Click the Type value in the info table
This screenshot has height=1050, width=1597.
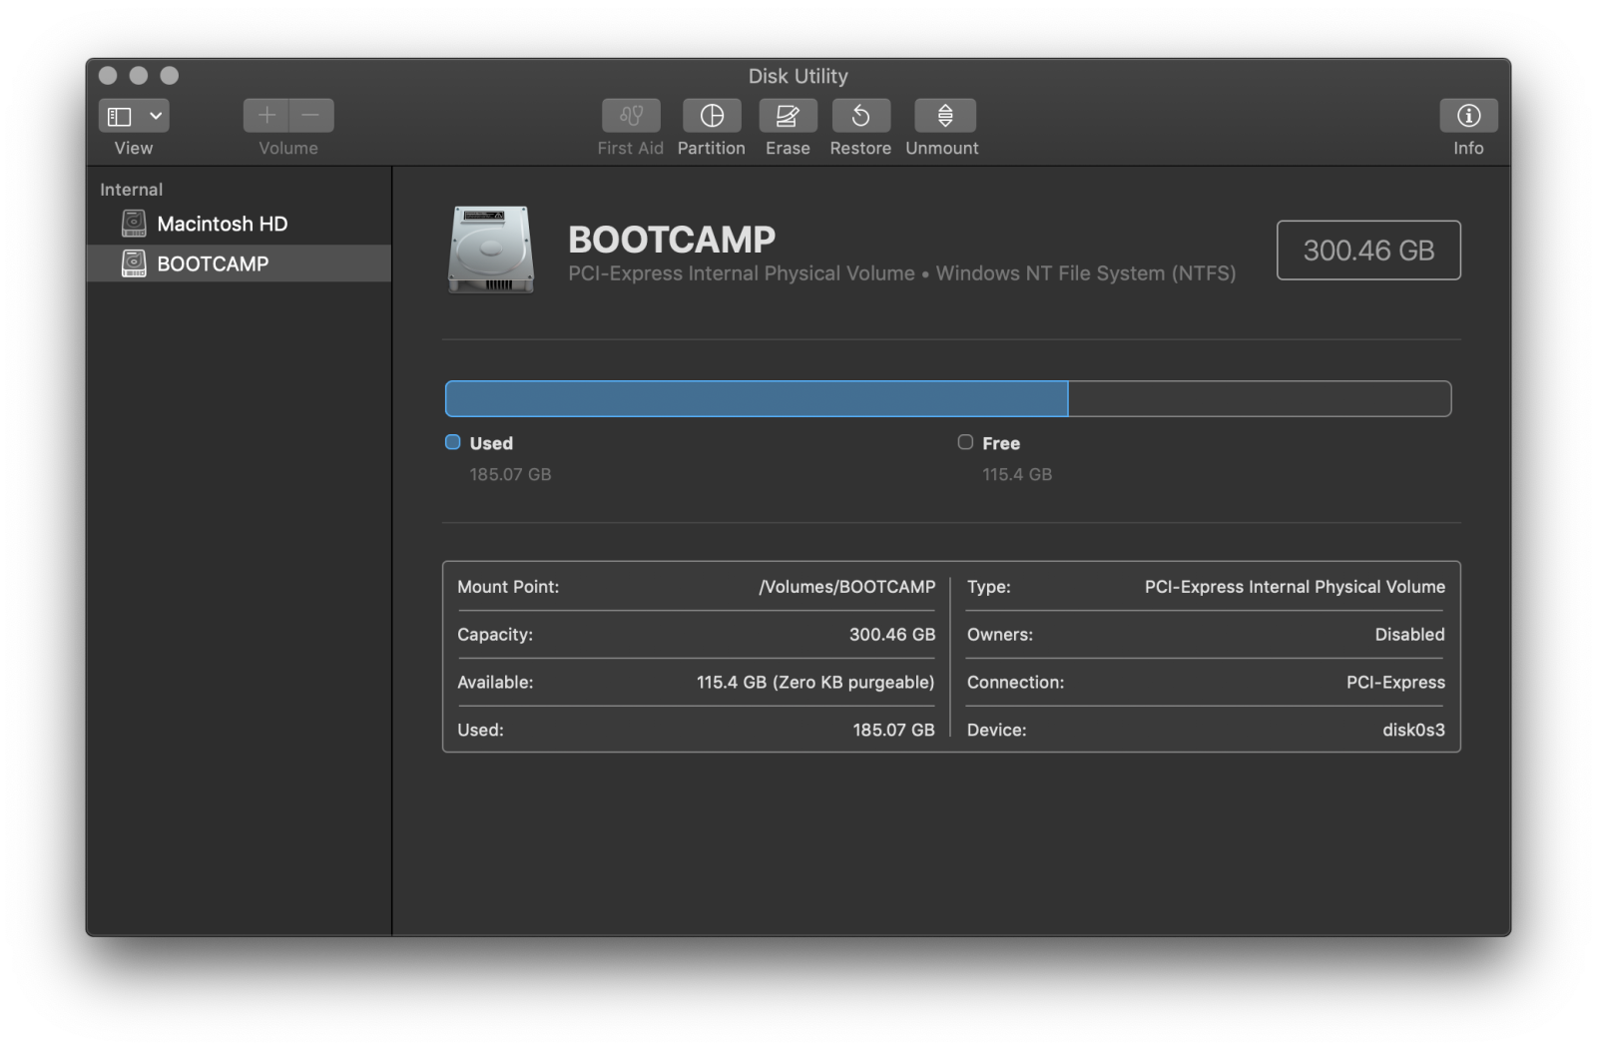tap(1295, 587)
